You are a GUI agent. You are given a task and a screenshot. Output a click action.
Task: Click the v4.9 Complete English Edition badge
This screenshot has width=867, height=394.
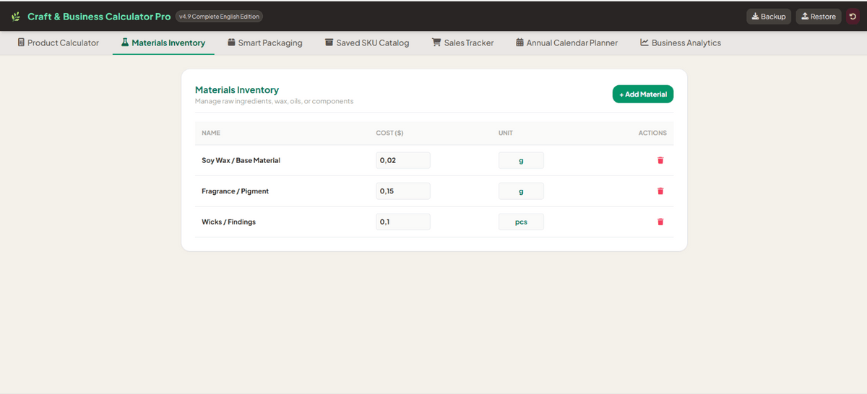pyautogui.click(x=219, y=17)
